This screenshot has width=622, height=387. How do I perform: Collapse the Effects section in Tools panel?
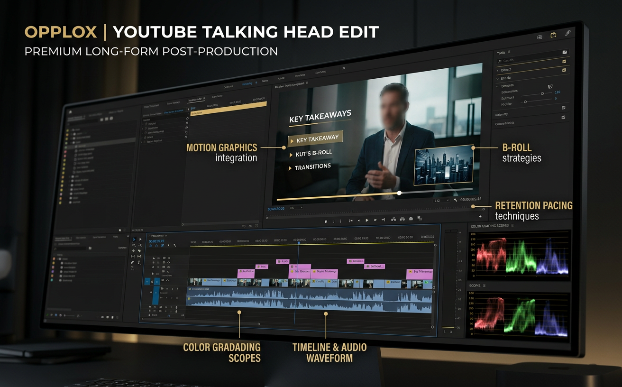tap(497, 79)
